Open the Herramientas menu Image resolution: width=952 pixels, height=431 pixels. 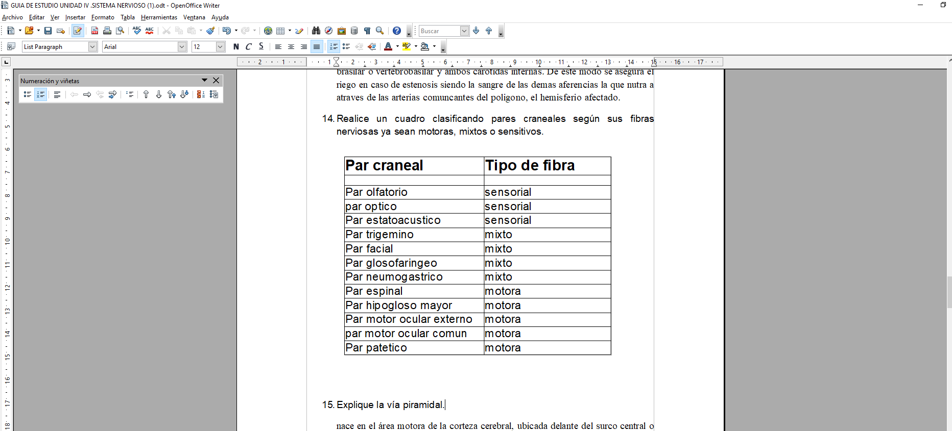[159, 17]
